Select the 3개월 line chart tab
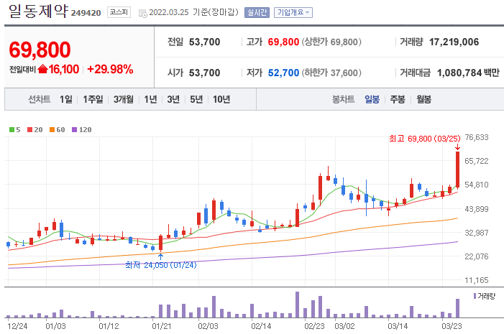504x334 pixels. pos(124,99)
